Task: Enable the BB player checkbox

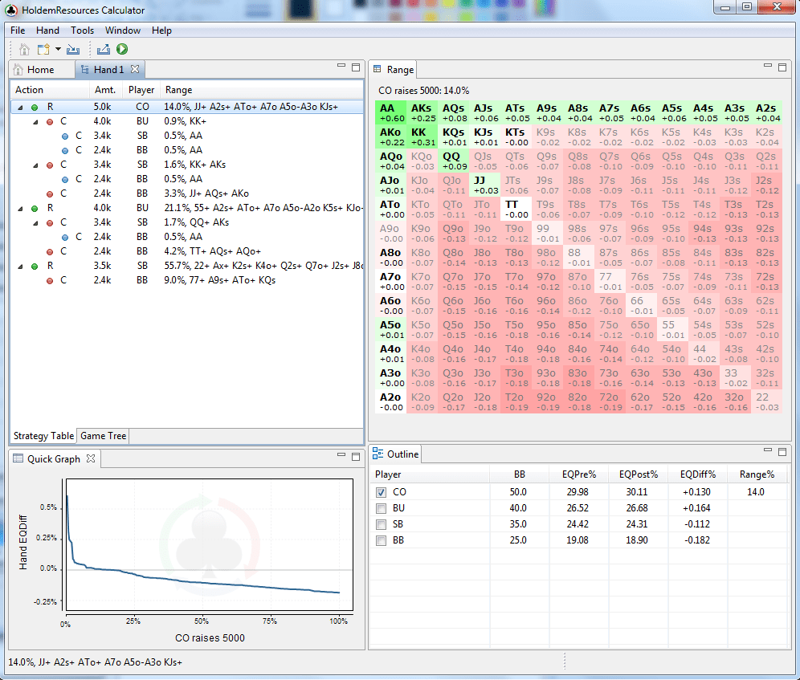Action: click(x=381, y=540)
